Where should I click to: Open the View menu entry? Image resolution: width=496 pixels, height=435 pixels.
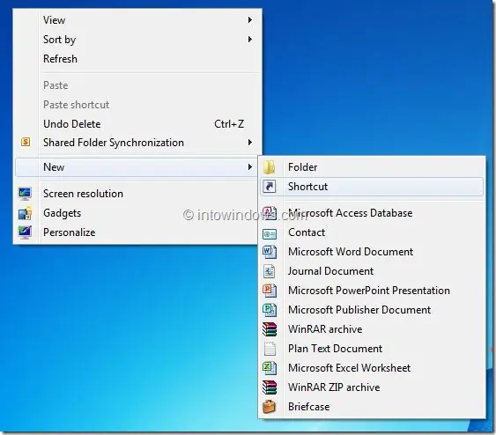pyautogui.click(x=137, y=20)
